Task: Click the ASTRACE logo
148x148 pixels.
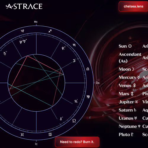Action: click(x=24, y=7)
